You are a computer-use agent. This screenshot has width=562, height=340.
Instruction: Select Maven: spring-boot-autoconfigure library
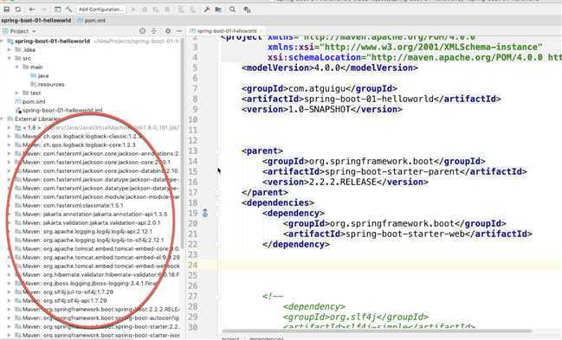[x=97, y=318]
